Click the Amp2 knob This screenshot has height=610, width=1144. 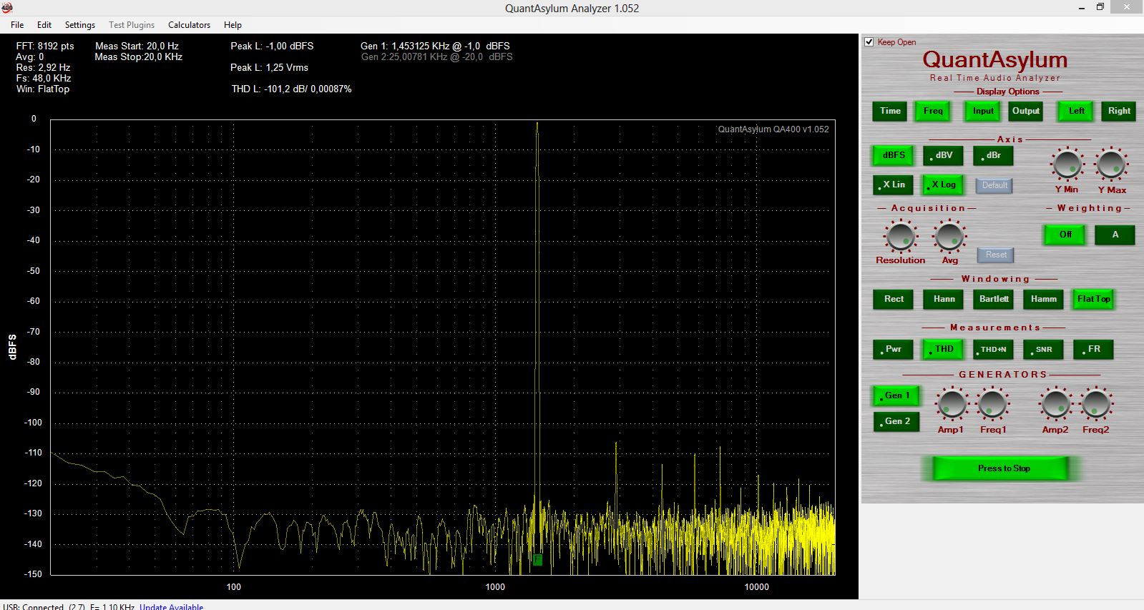point(1055,405)
